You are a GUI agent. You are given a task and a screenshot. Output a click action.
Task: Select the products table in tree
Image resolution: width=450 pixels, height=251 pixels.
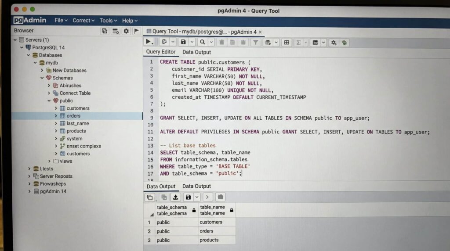point(76,131)
